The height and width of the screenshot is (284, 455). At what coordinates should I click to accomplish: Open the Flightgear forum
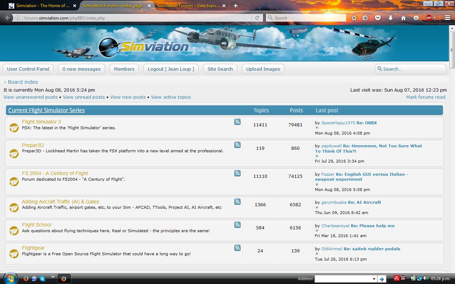pos(33,248)
